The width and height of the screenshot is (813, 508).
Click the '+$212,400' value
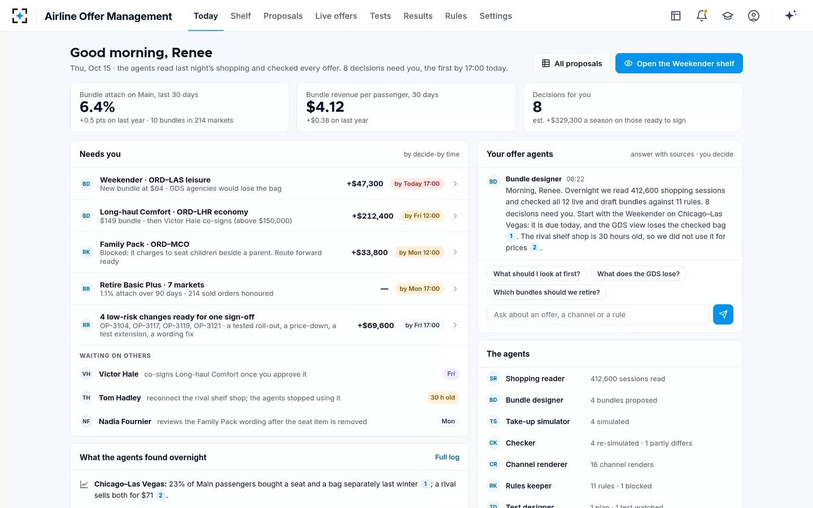(373, 216)
